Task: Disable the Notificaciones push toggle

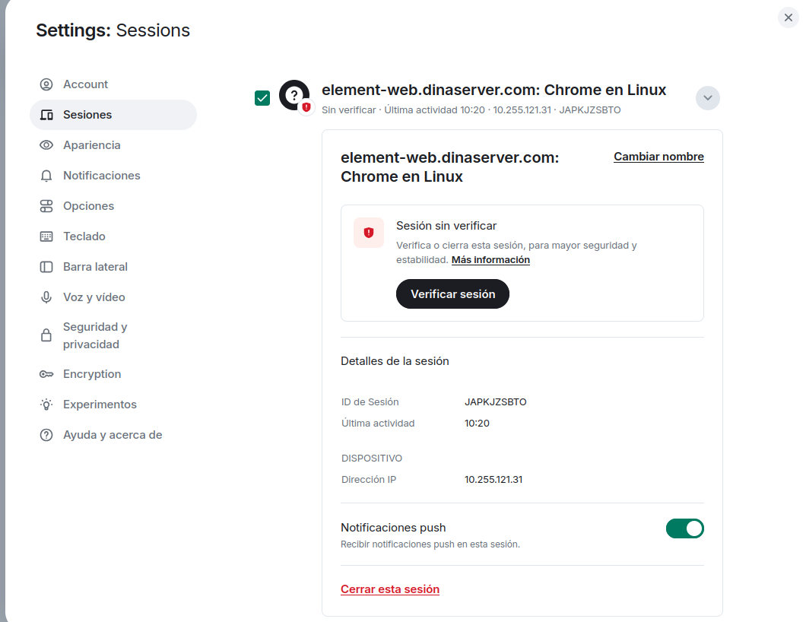Action: [684, 528]
